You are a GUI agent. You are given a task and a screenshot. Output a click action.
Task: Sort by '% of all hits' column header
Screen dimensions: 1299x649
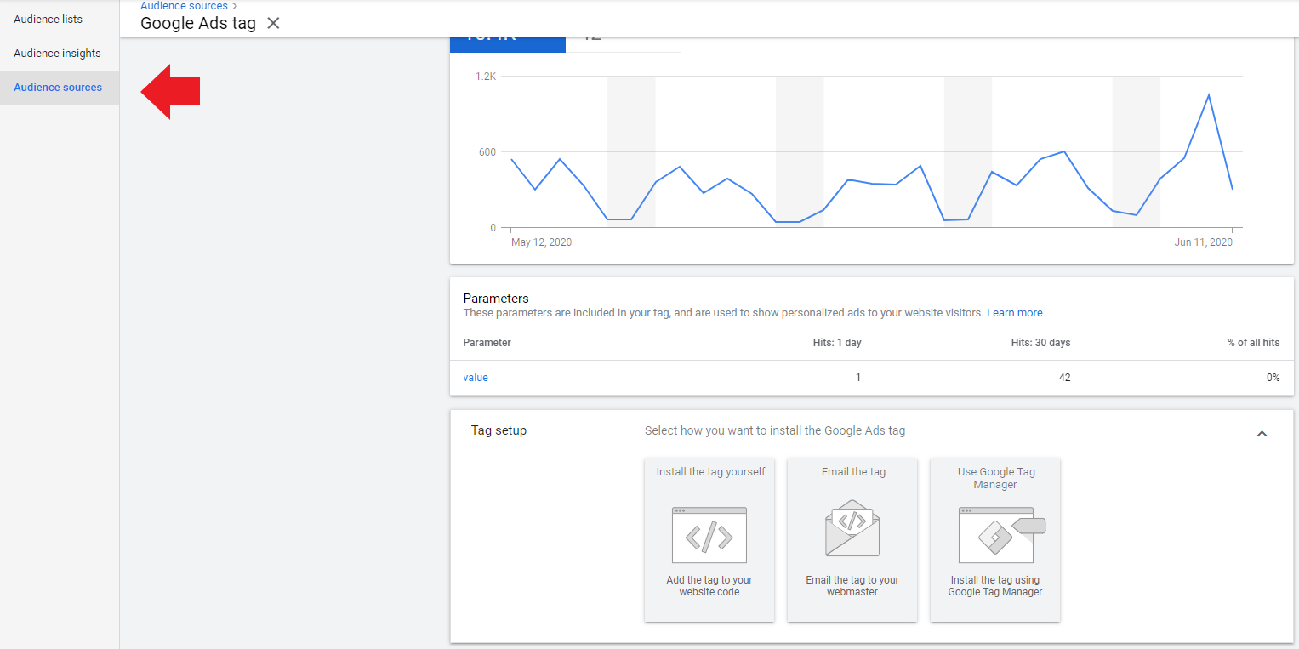coord(1252,343)
